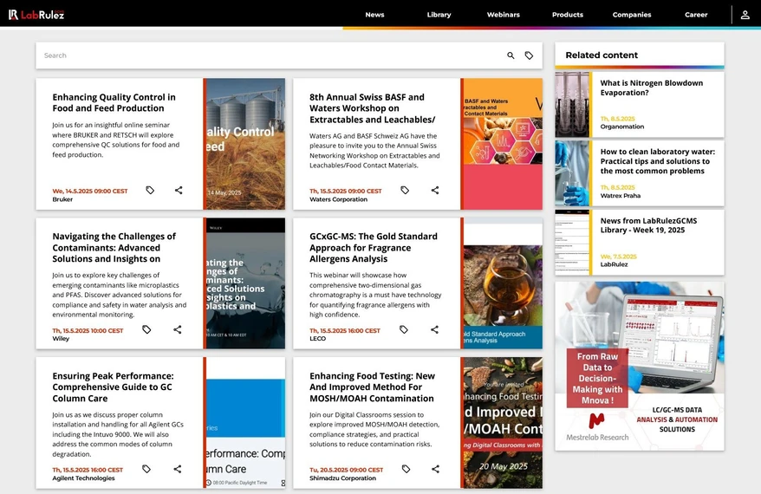
Task: Share the Shimadzu MOSH/MOAH webinar
Action: tap(435, 469)
